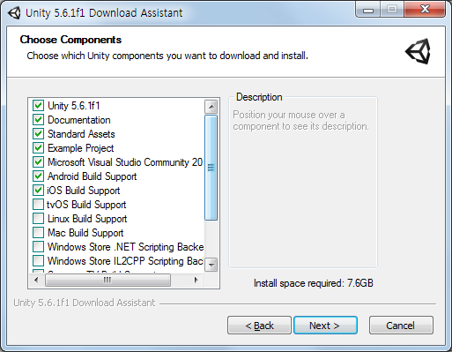Select the 'Linux Build Support' label
The image size is (452, 352).
87,219
